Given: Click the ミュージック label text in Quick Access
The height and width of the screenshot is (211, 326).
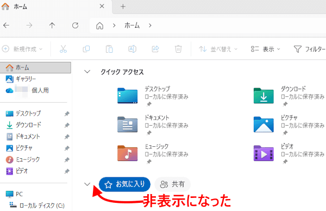Looking at the screenshot, I should 156,146.
